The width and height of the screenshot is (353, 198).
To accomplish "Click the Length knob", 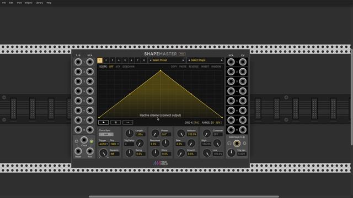I will tap(130, 133).
